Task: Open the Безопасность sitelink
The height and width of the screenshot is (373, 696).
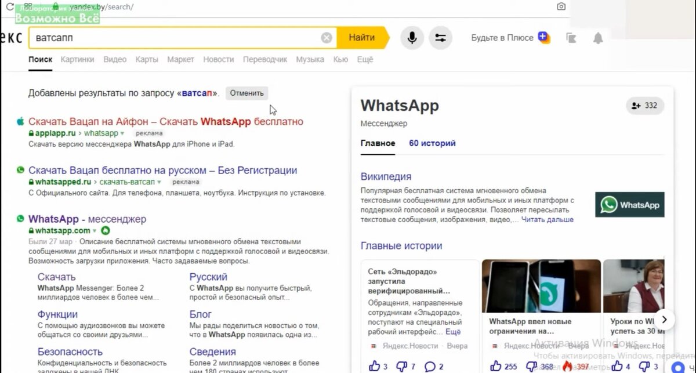Action: click(x=70, y=352)
